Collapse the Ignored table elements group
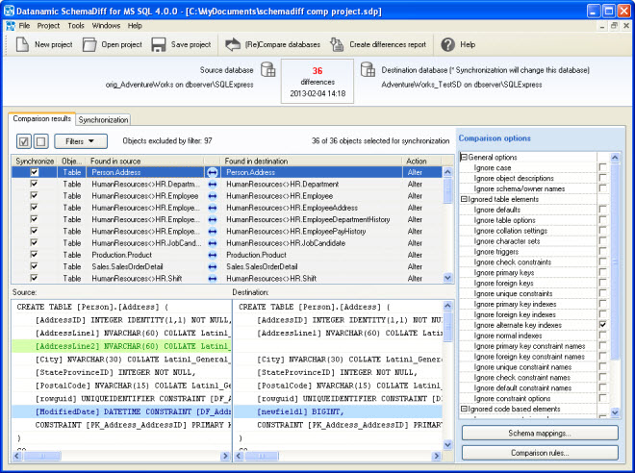 point(464,199)
